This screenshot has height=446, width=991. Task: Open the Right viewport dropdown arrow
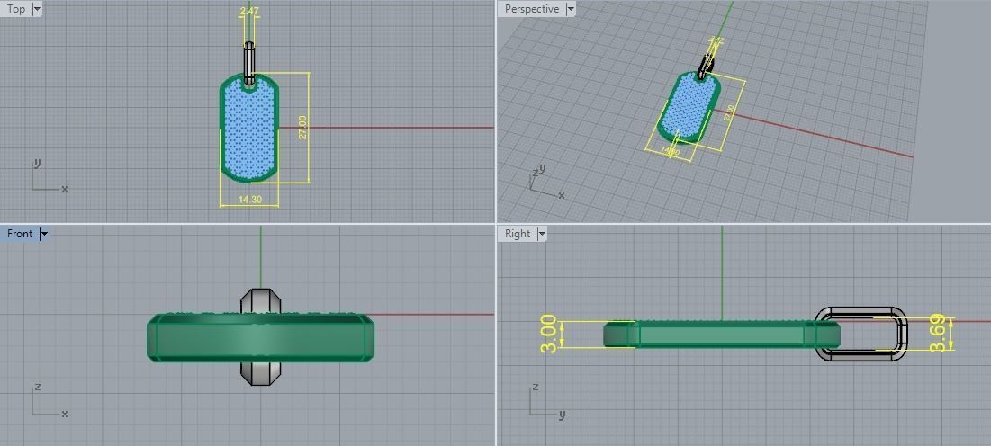point(542,234)
